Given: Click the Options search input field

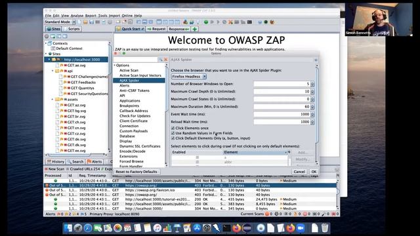Looking at the screenshot, I should pos(136,60).
